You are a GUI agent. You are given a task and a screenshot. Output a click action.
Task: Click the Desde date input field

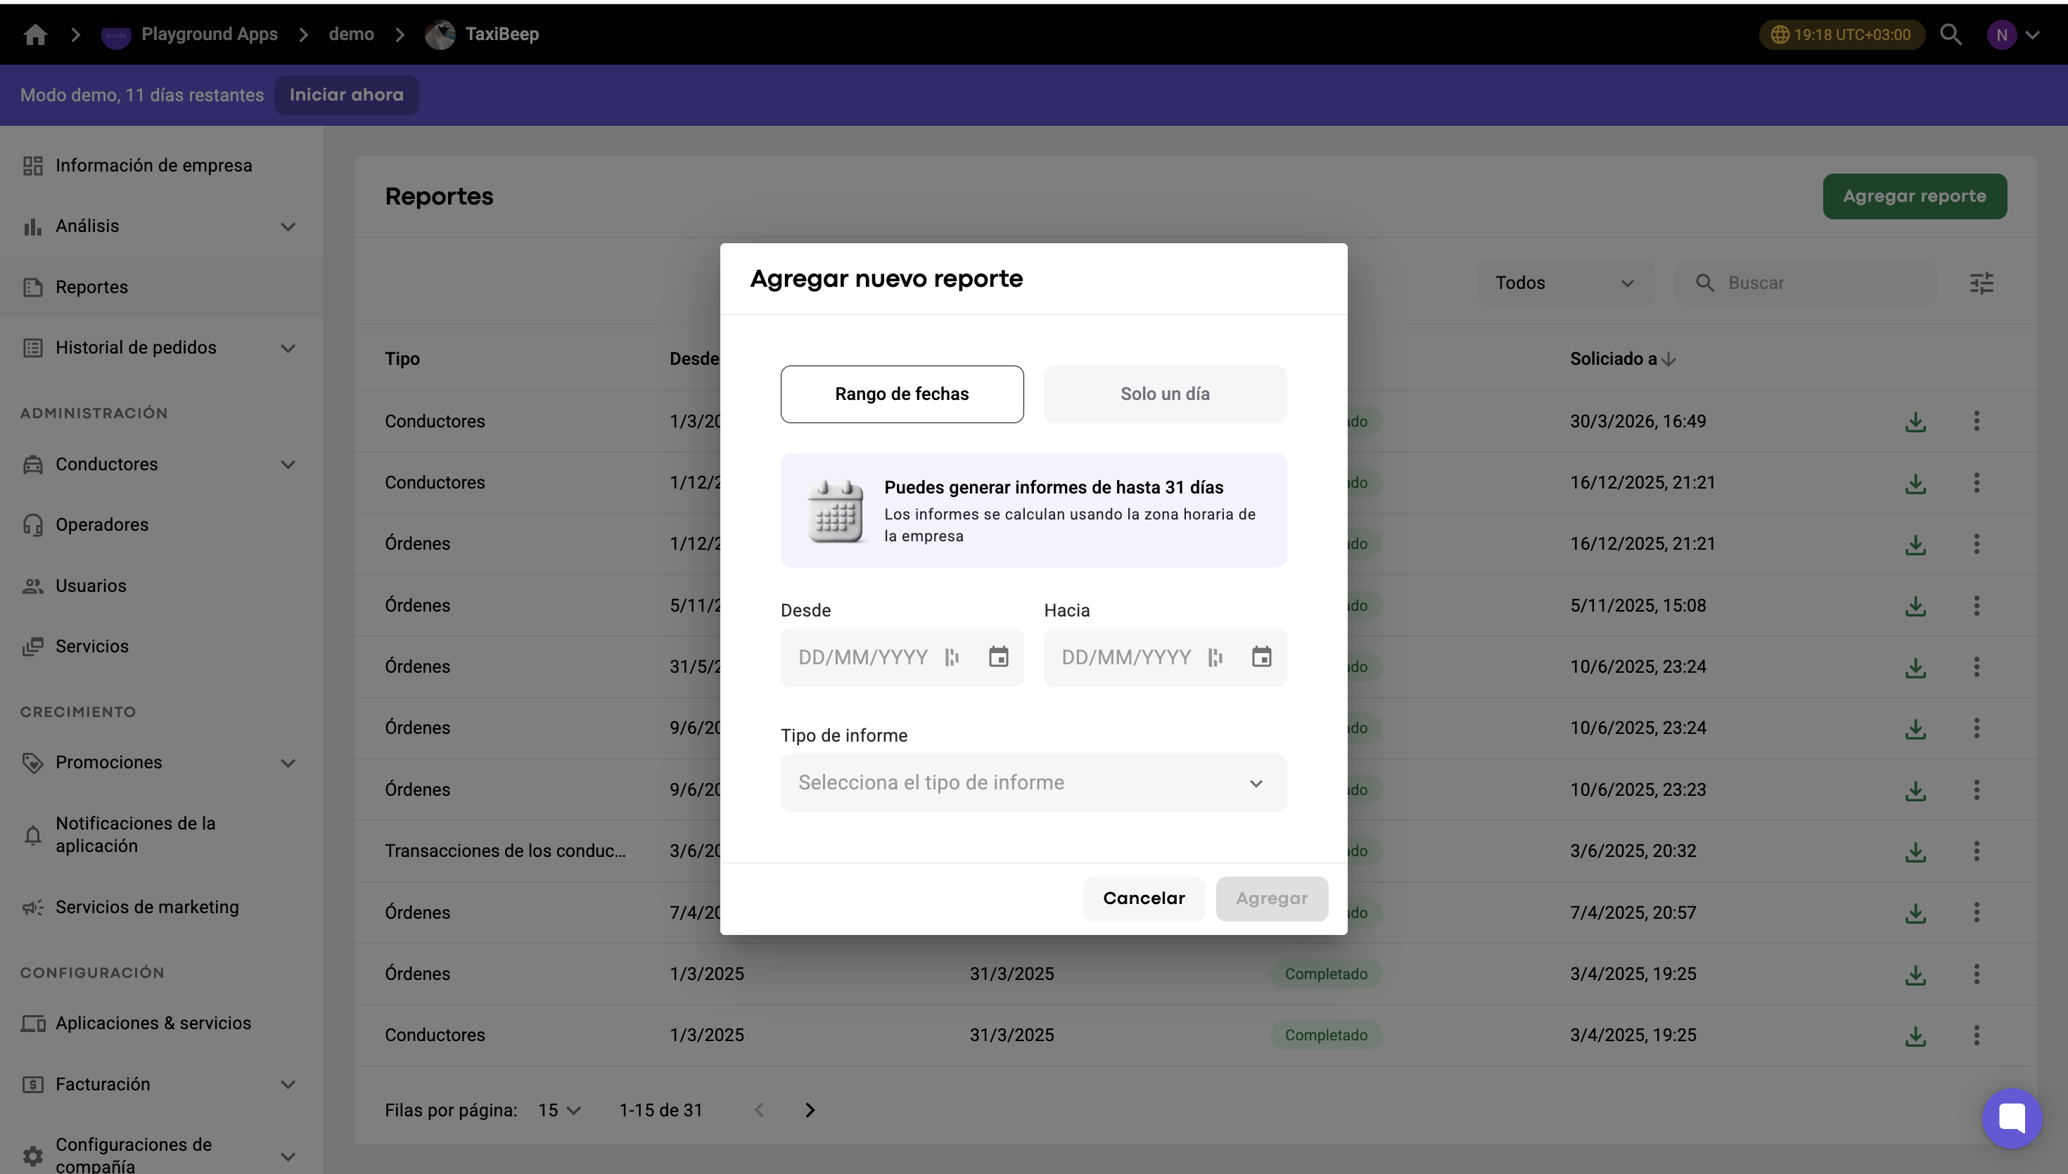(x=863, y=657)
